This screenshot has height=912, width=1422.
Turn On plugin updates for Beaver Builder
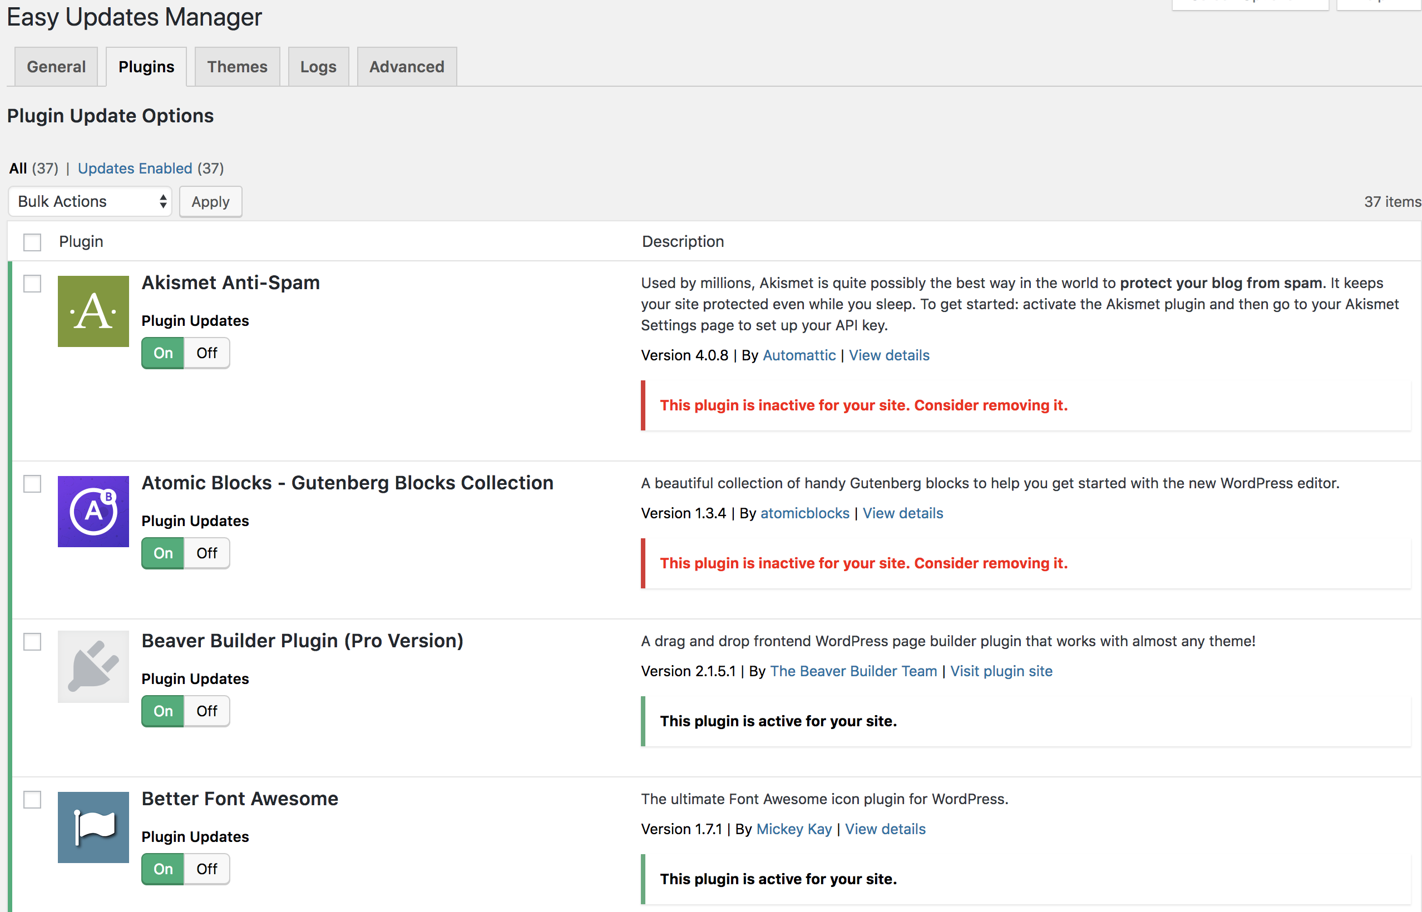[163, 711]
